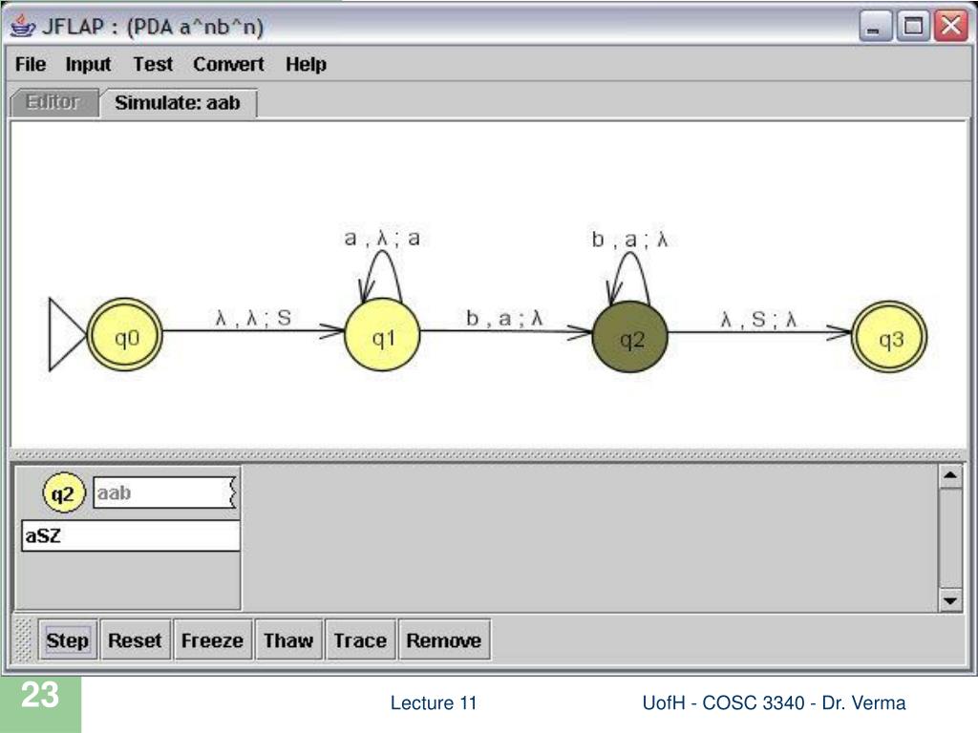Screen dimensions: 978x733
Task: Click the remaining input field showing aab
Action: tap(164, 493)
